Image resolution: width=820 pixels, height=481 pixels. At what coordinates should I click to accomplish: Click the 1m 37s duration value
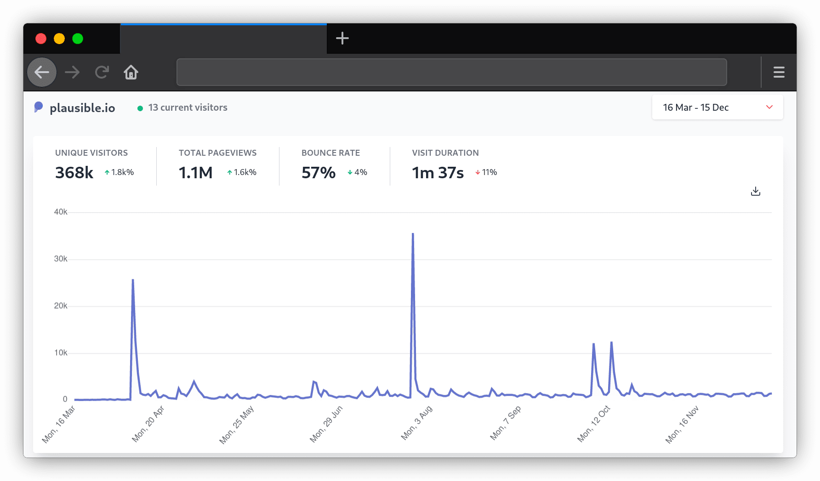click(x=438, y=173)
